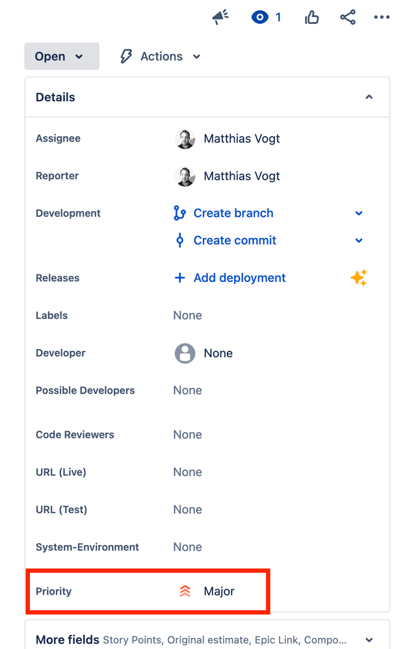Toggle the watch eye icon

[x=259, y=18]
